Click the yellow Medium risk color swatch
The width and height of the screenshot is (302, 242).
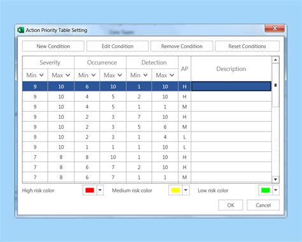click(x=176, y=190)
